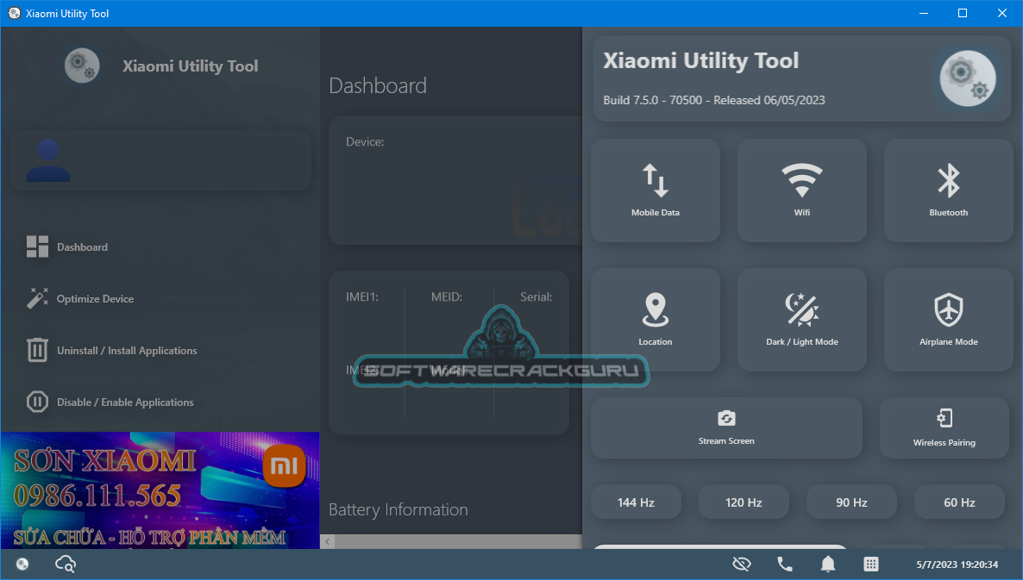Open the Wireless Pairing button
1023x580 pixels.
coord(944,427)
